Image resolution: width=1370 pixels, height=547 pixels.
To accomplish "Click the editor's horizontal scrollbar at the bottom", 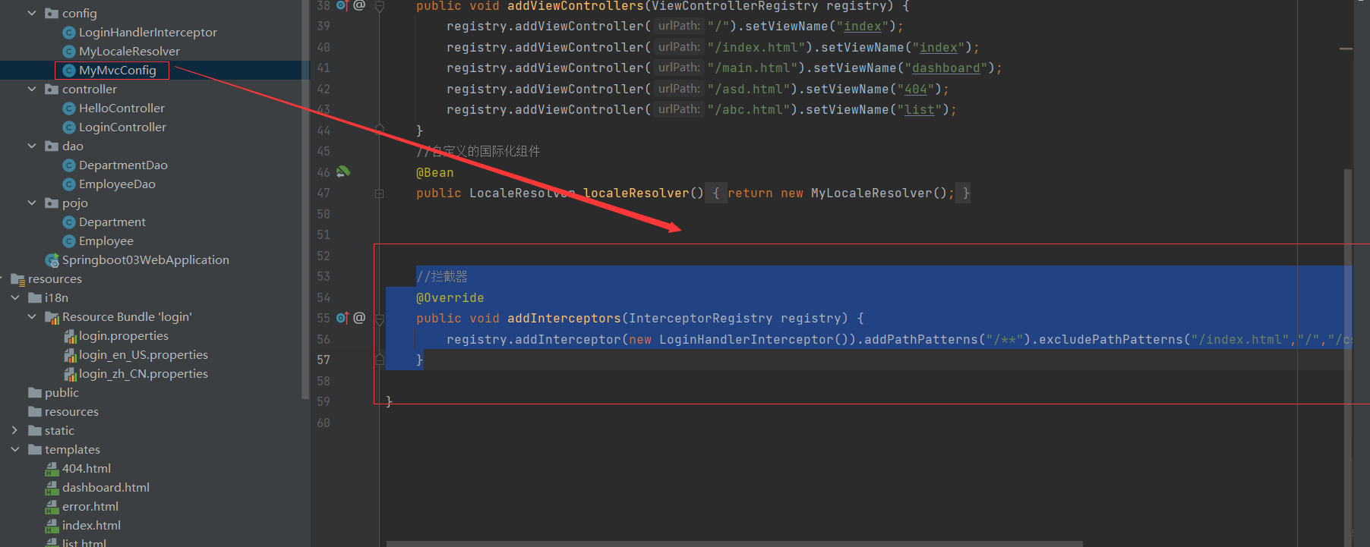I will point(734,543).
